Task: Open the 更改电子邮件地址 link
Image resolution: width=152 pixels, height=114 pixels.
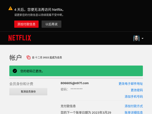Action: point(131,84)
